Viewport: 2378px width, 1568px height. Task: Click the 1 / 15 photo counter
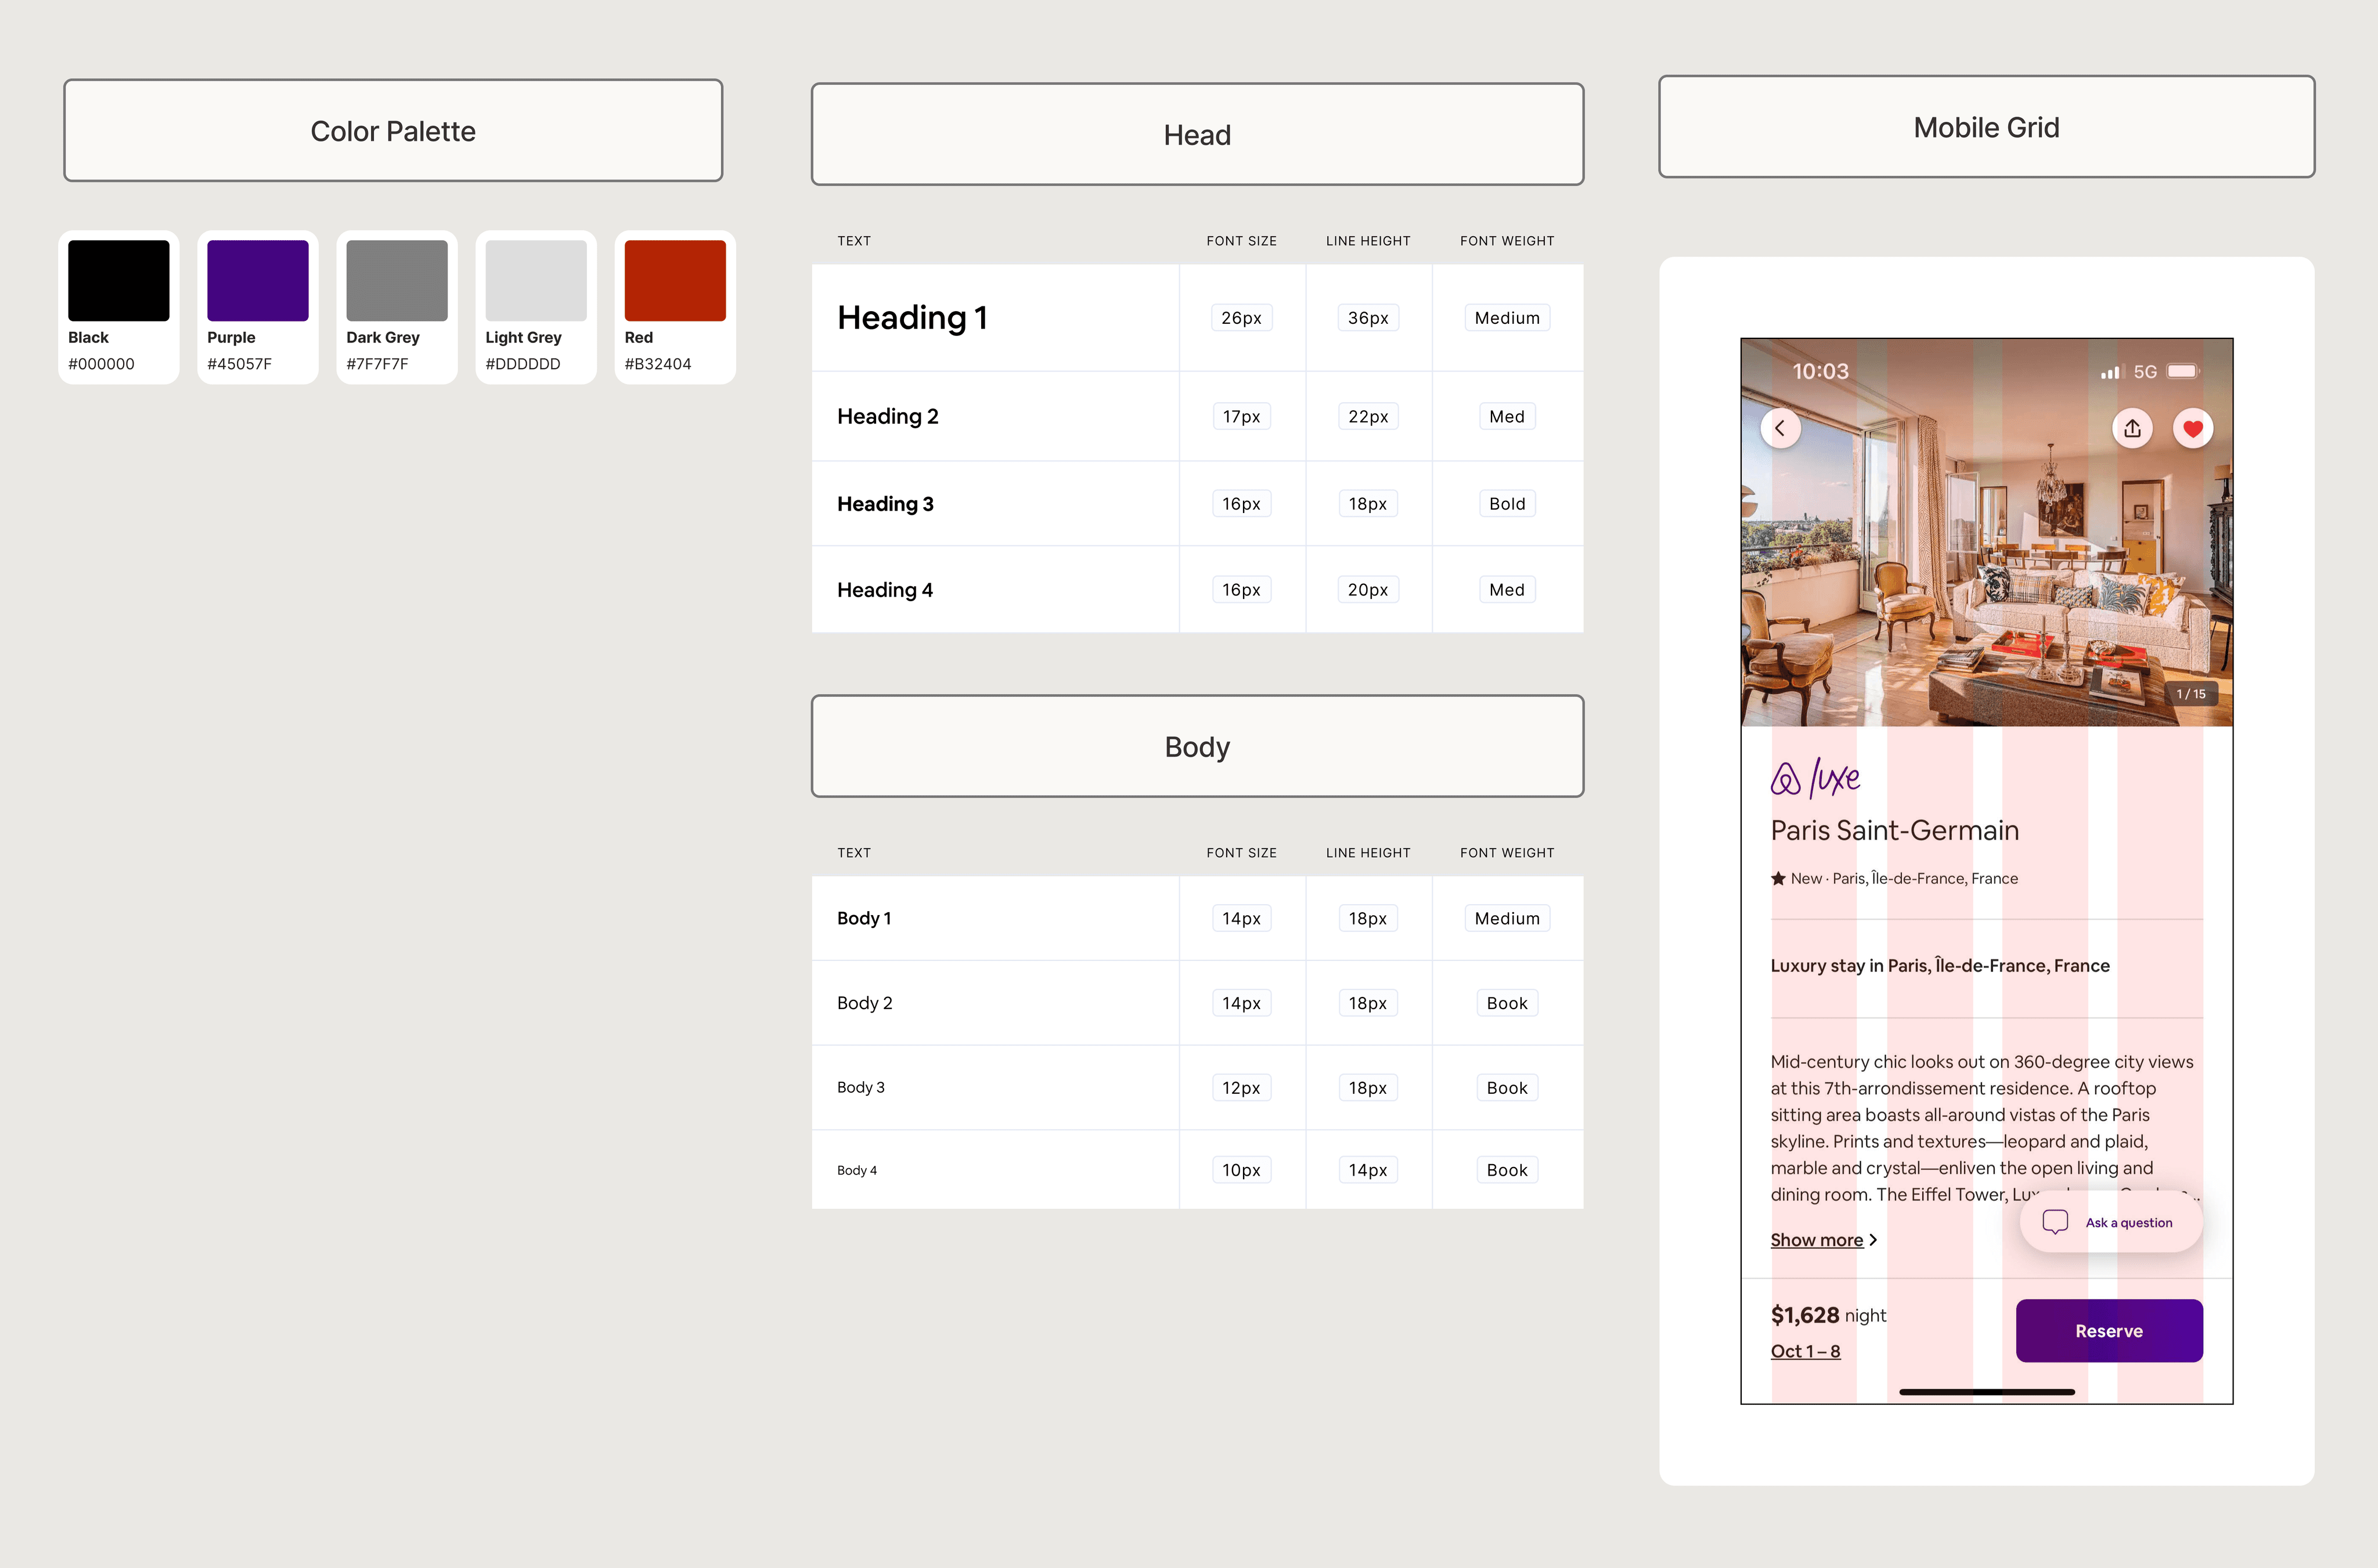point(2191,694)
